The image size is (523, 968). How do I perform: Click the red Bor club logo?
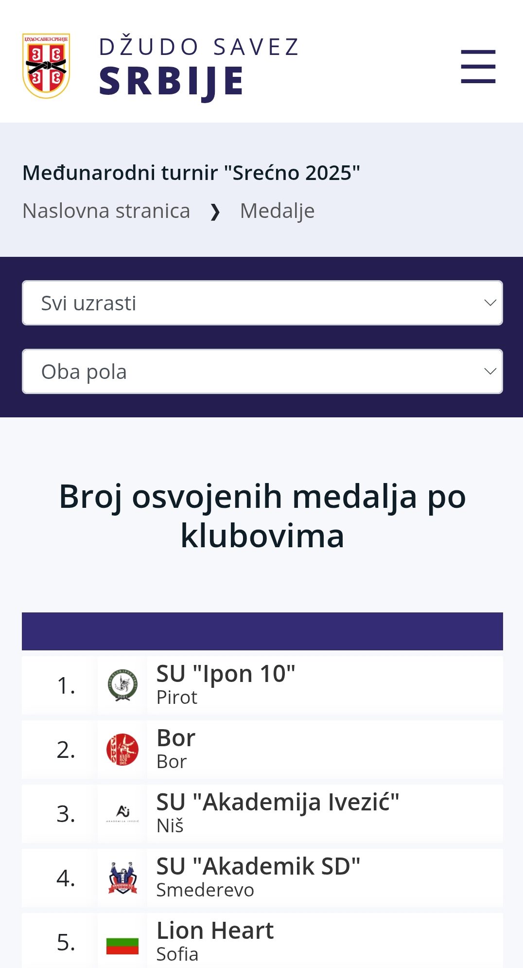(x=122, y=749)
